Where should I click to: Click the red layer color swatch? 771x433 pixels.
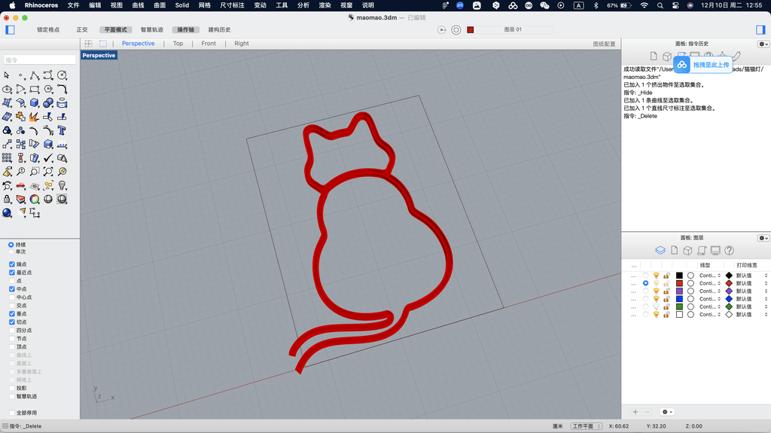(x=680, y=283)
